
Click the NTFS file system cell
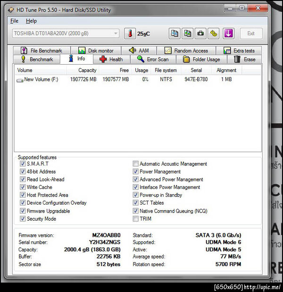[166, 79]
